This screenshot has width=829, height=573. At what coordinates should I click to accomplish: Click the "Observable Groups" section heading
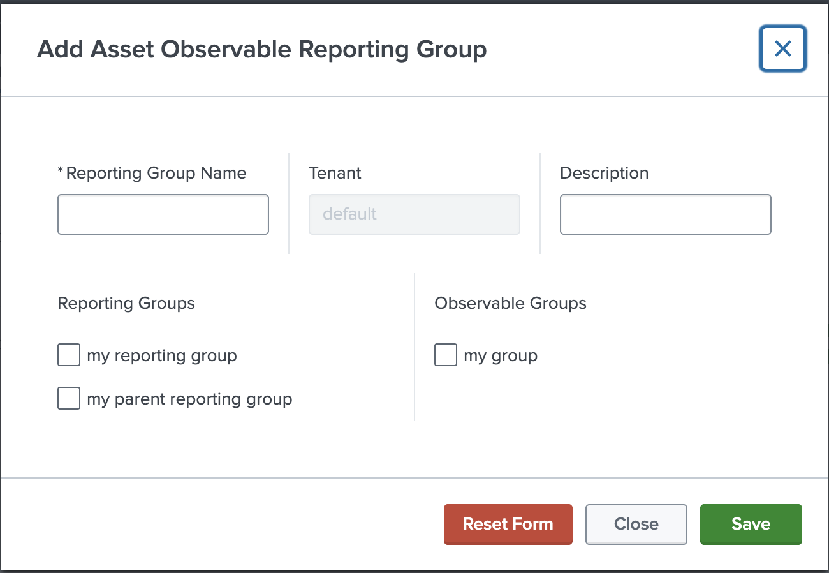tap(510, 303)
